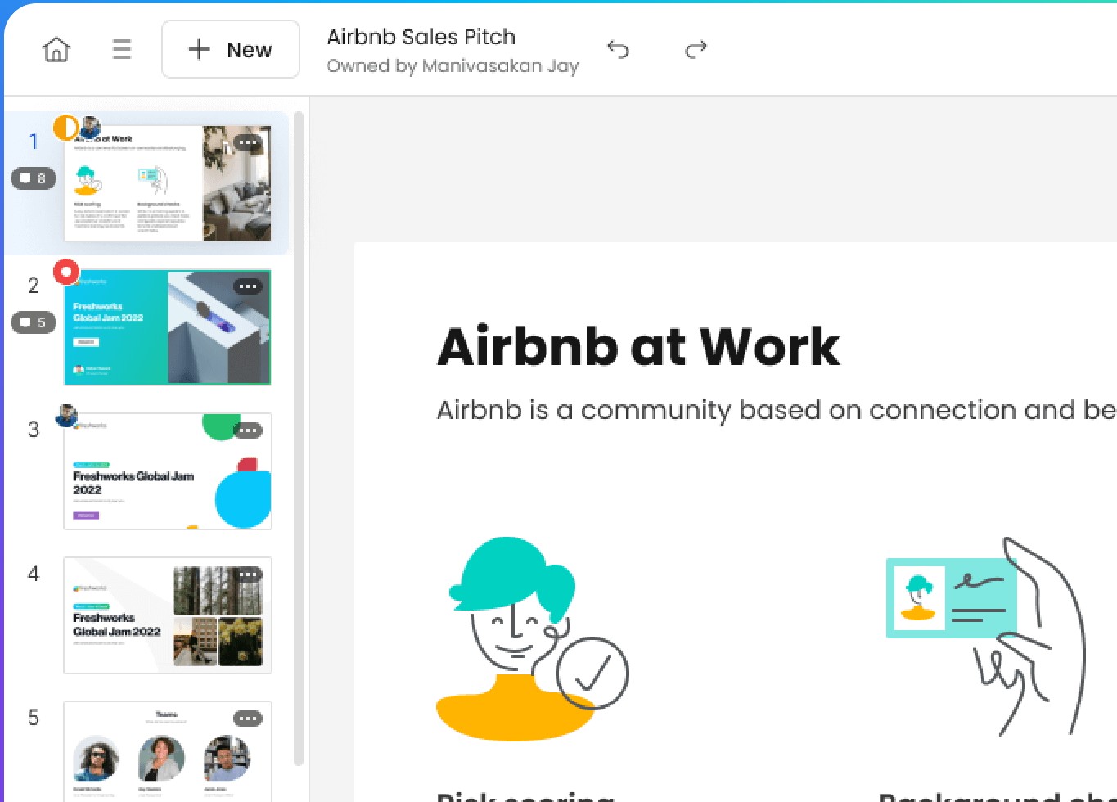Click the orange half-circle status on slide 1

pos(65,128)
